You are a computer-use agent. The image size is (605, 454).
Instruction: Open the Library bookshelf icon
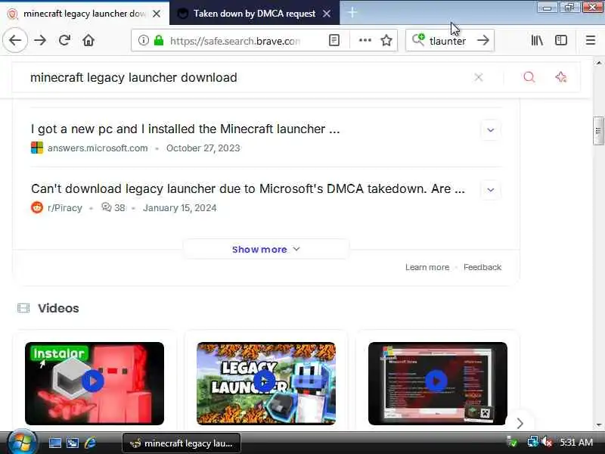(537, 40)
